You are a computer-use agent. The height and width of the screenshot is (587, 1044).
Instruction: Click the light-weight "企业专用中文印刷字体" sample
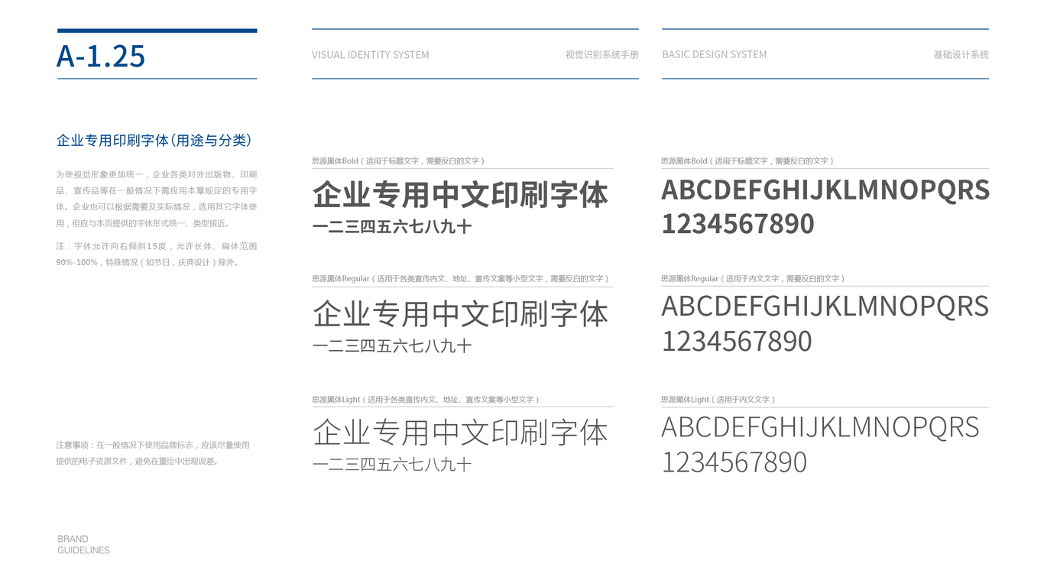coord(461,433)
